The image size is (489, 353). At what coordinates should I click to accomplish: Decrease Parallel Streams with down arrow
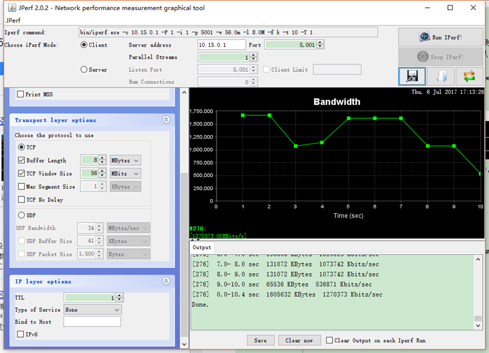(253, 59)
